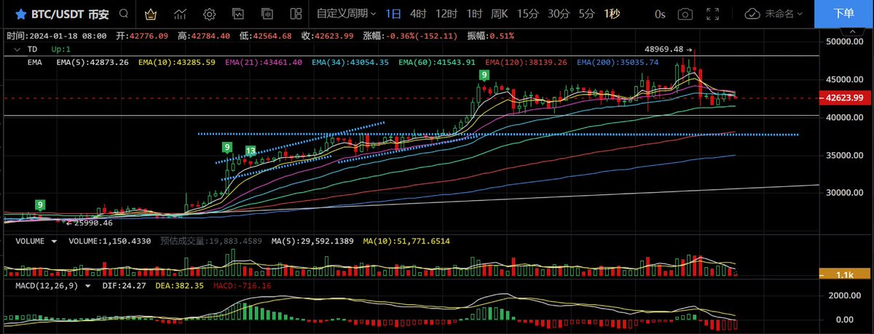The image size is (874, 334).
Task: Click the EMA indicator label
Action: [34, 63]
